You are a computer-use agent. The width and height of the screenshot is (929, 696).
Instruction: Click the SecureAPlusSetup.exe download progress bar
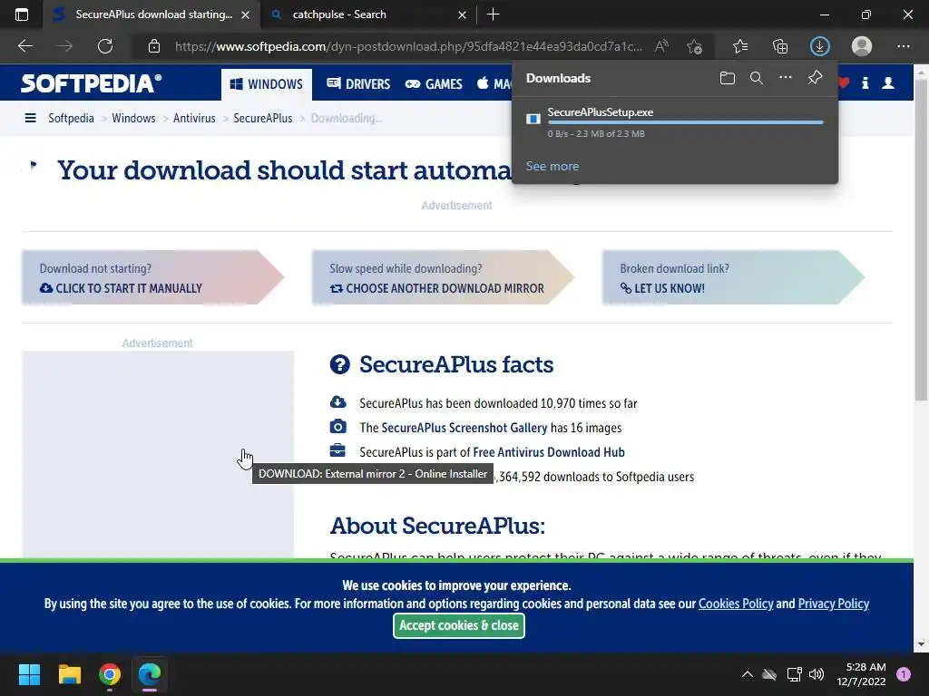point(686,122)
